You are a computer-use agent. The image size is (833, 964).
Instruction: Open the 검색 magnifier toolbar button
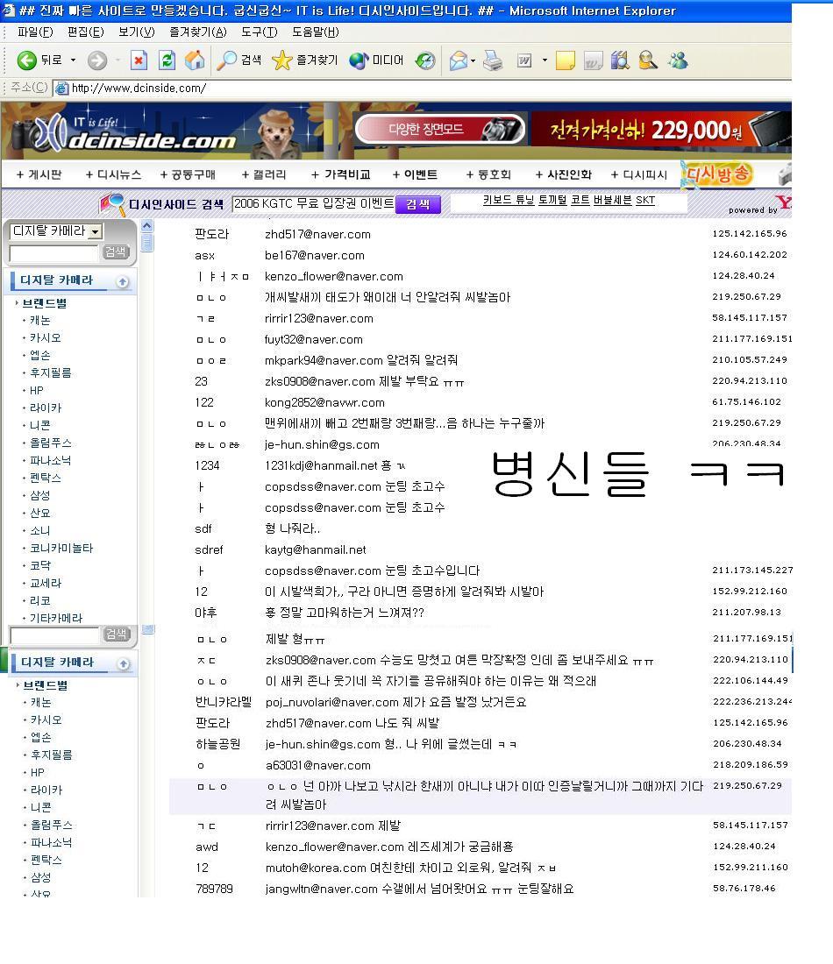[239, 60]
